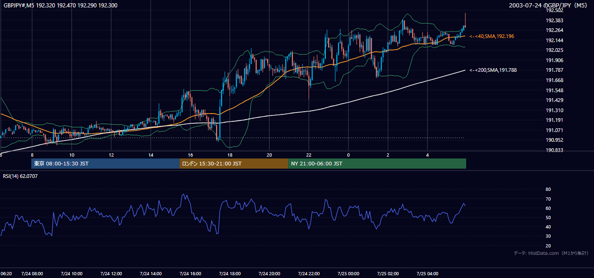Click the 200 SMA 191.788 label
Viewport: 594px width, 278px height.
(493, 70)
